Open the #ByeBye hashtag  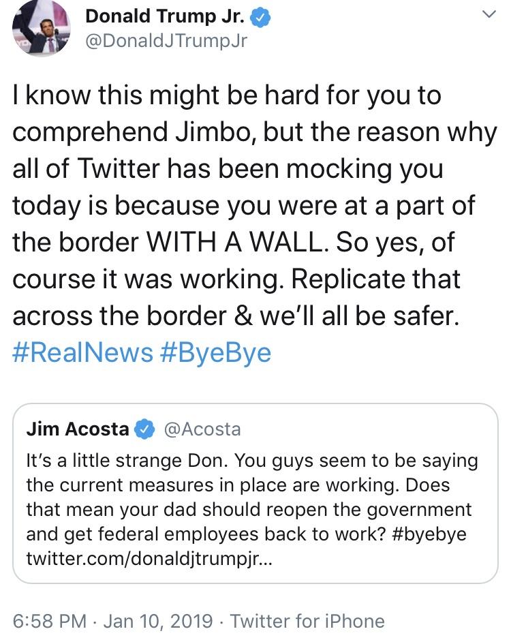click(x=215, y=353)
